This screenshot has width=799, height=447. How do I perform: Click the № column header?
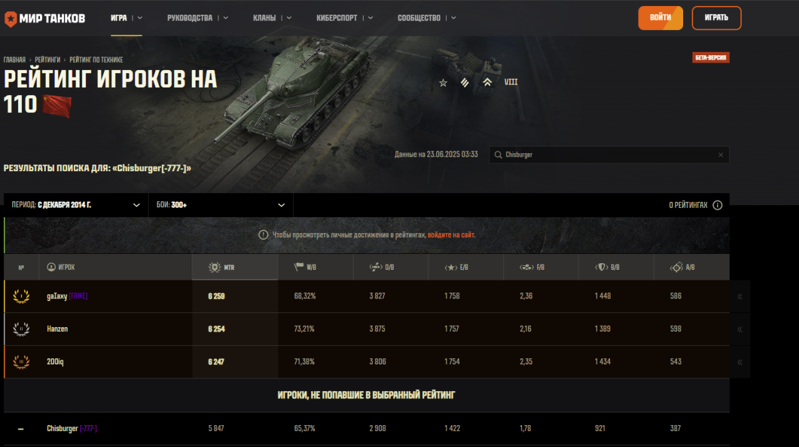(x=21, y=267)
